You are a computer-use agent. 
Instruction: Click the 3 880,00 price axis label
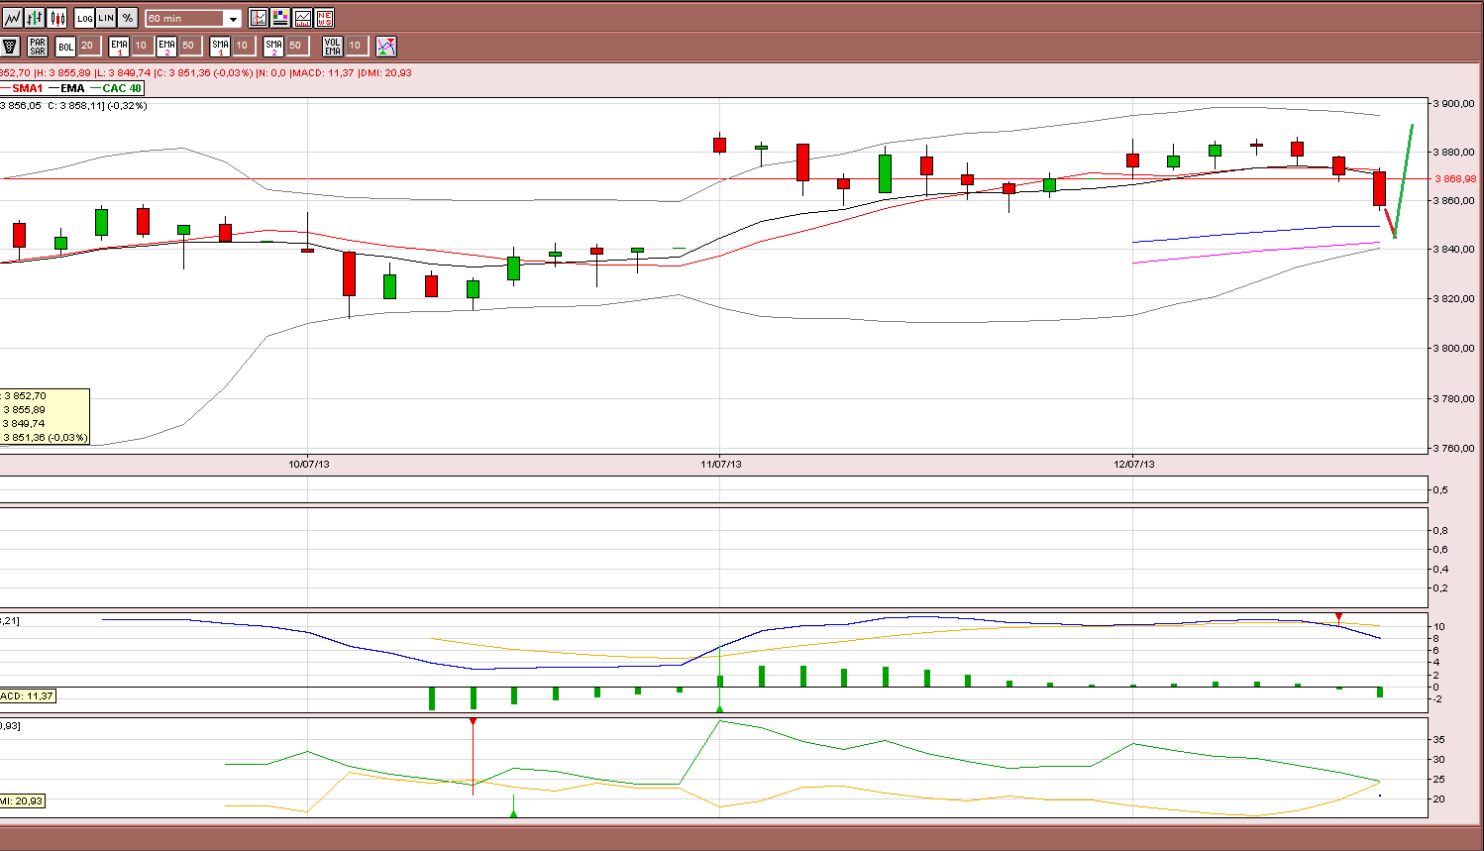coord(1455,153)
